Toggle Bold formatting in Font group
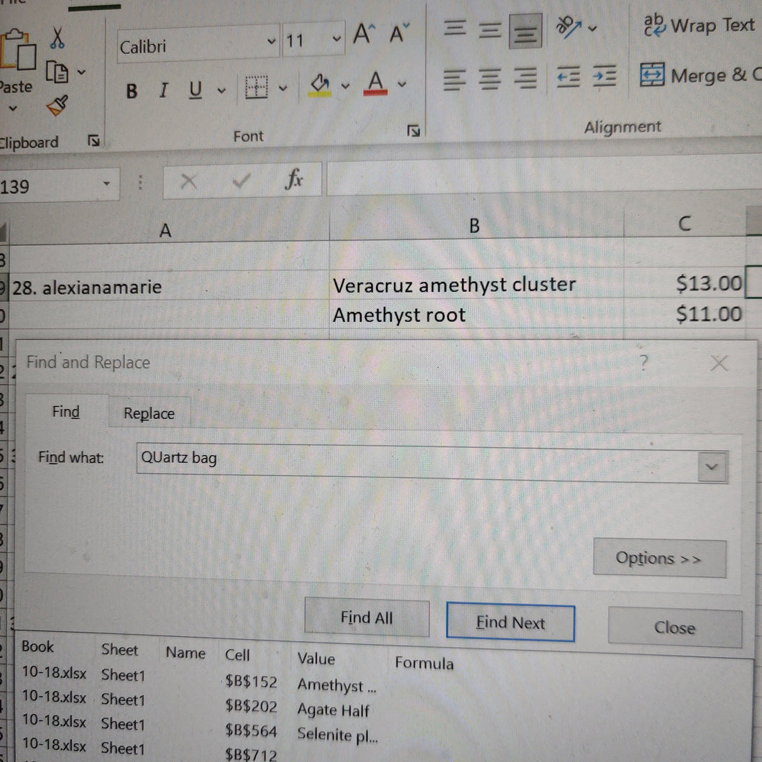The height and width of the screenshot is (762, 762). point(132,91)
